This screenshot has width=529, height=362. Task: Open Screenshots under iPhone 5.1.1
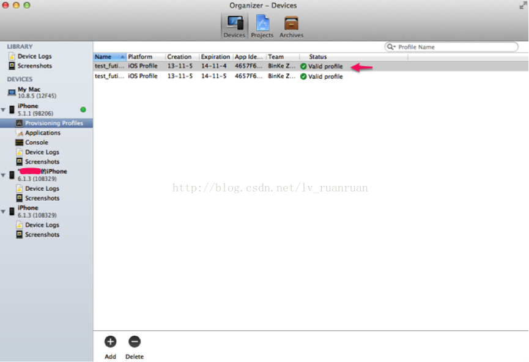[x=42, y=161]
